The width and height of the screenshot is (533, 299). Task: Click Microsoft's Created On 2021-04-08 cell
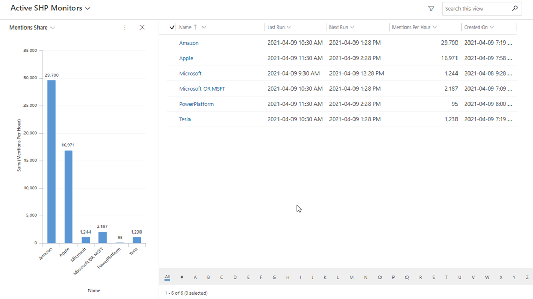[x=488, y=73]
